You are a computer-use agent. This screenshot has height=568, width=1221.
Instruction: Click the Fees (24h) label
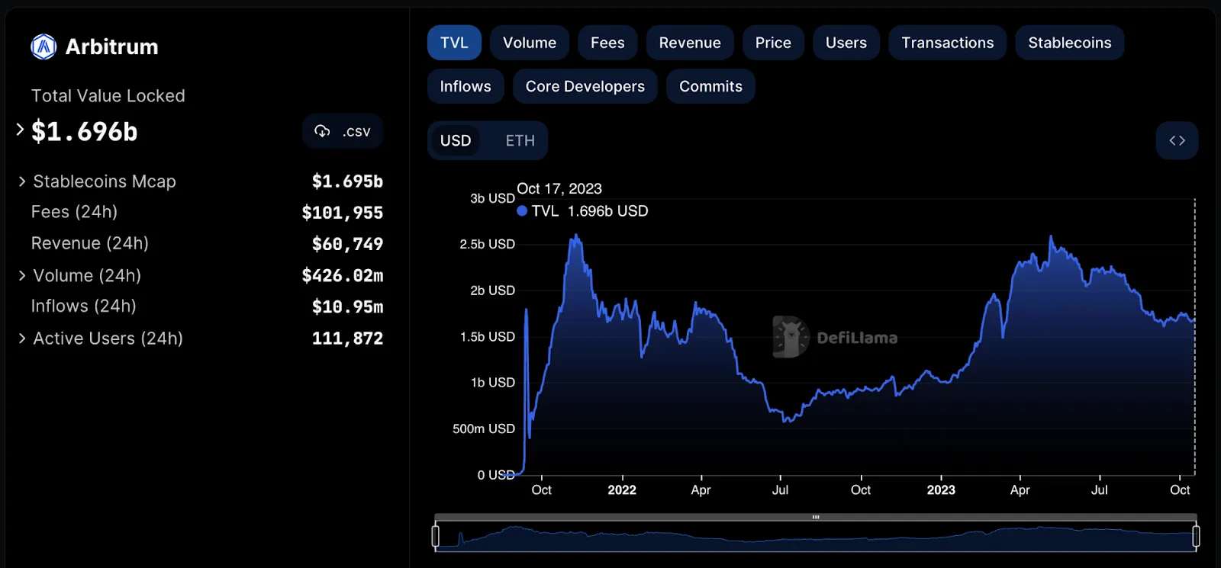click(x=74, y=212)
